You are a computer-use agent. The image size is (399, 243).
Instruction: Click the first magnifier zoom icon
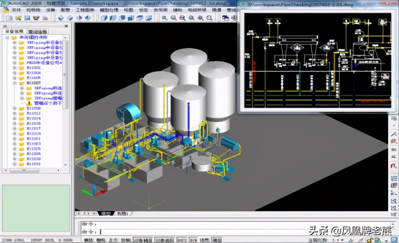[165, 18]
